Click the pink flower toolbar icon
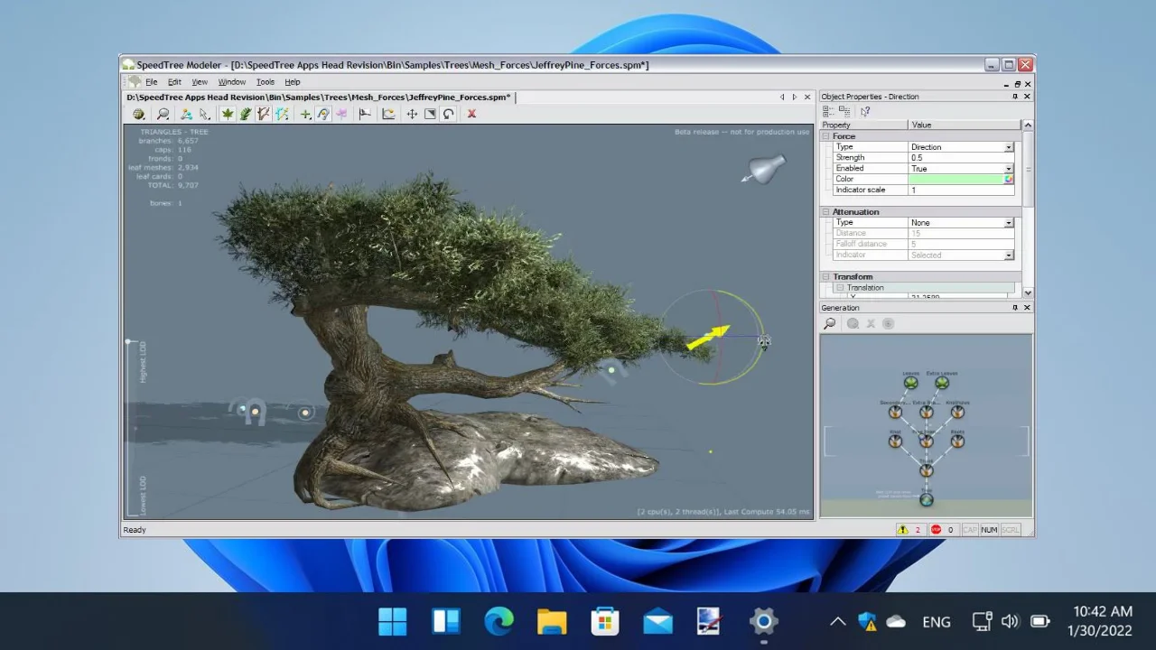The image size is (1156, 650). (341, 114)
